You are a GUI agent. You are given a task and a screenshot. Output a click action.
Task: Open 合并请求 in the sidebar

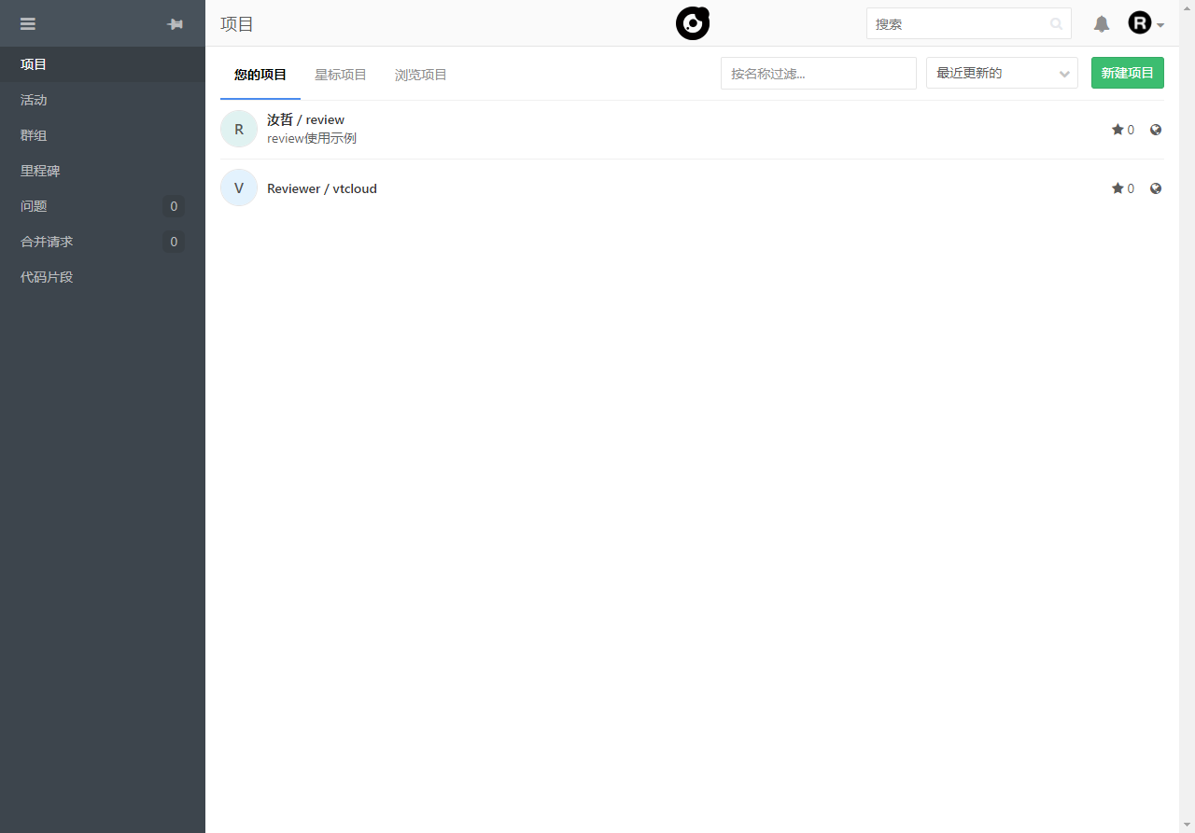103,242
